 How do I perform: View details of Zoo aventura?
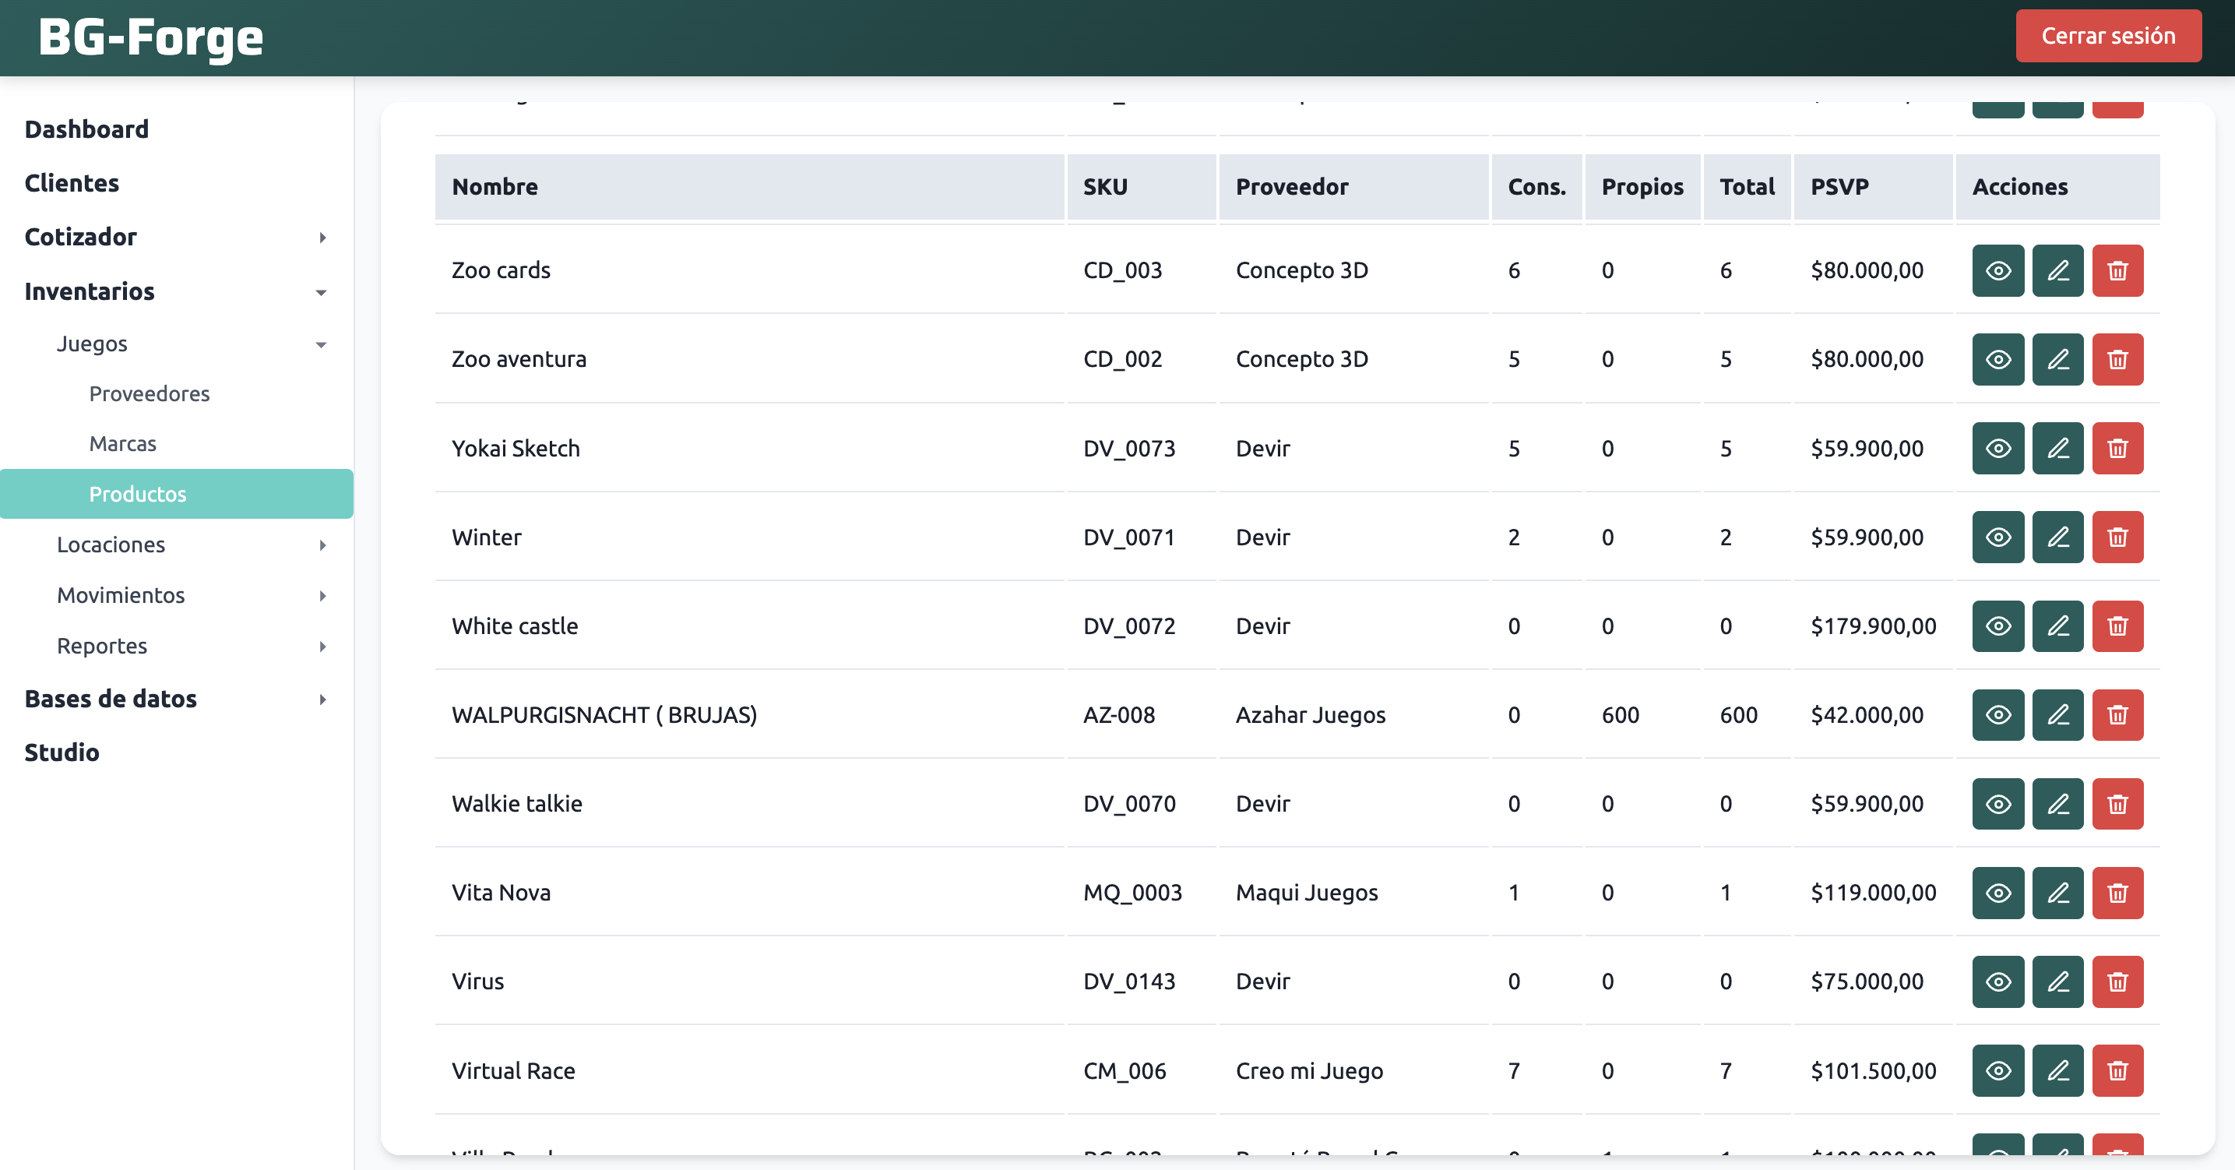tap(1998, 359)
